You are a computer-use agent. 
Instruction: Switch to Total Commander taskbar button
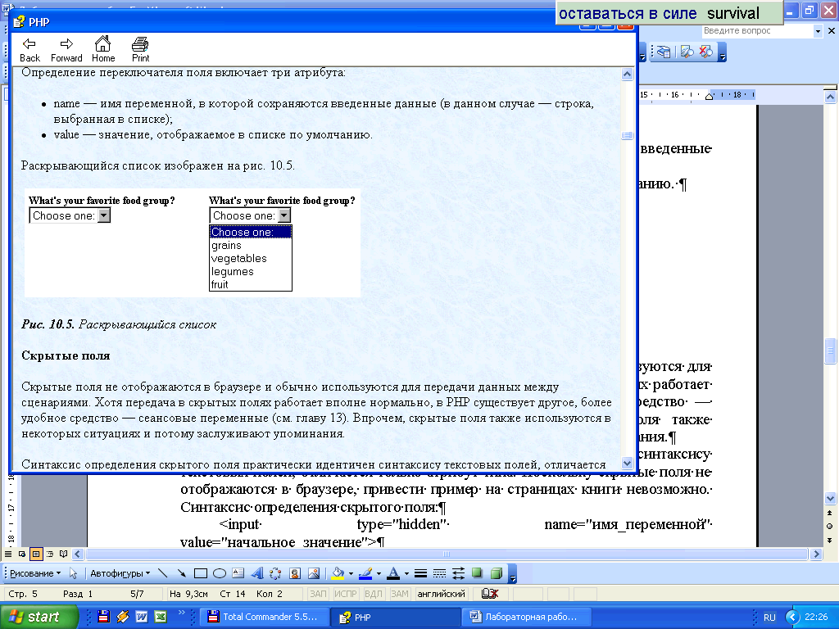coord(263,617)
